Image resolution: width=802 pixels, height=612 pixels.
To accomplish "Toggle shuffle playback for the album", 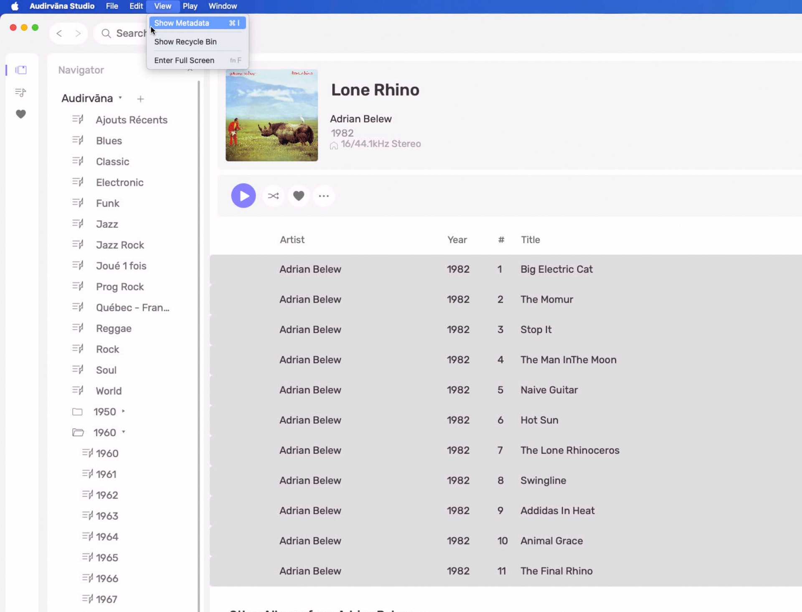I will (273, 195).
